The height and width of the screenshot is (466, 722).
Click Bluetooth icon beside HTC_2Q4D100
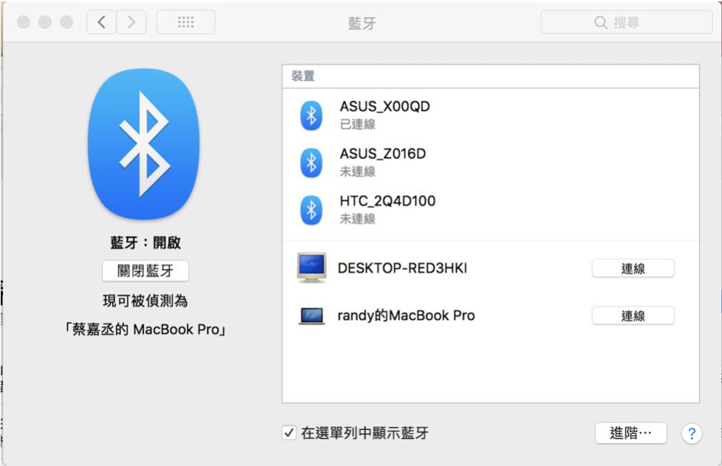pos(311,210)
